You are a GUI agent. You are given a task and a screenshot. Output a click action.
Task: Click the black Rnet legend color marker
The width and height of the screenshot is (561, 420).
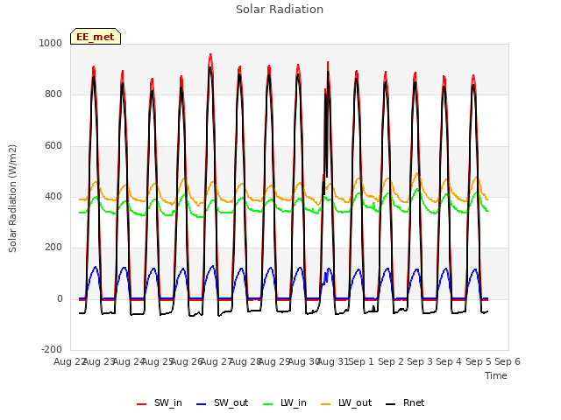[x=391, y=404]
